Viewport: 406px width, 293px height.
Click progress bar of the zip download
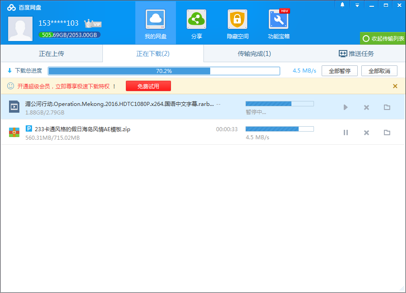(x=280, y=129)
